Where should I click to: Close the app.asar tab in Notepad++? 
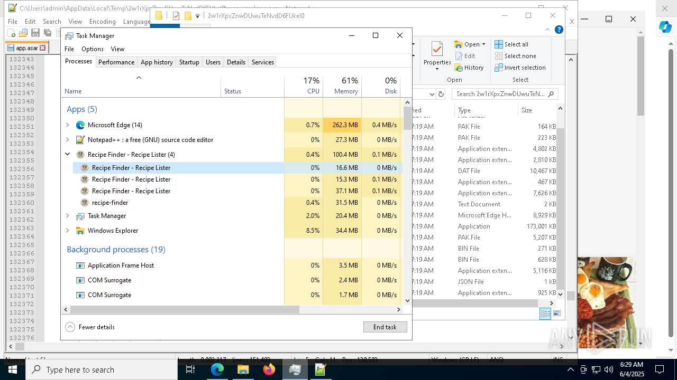(43, 48)
